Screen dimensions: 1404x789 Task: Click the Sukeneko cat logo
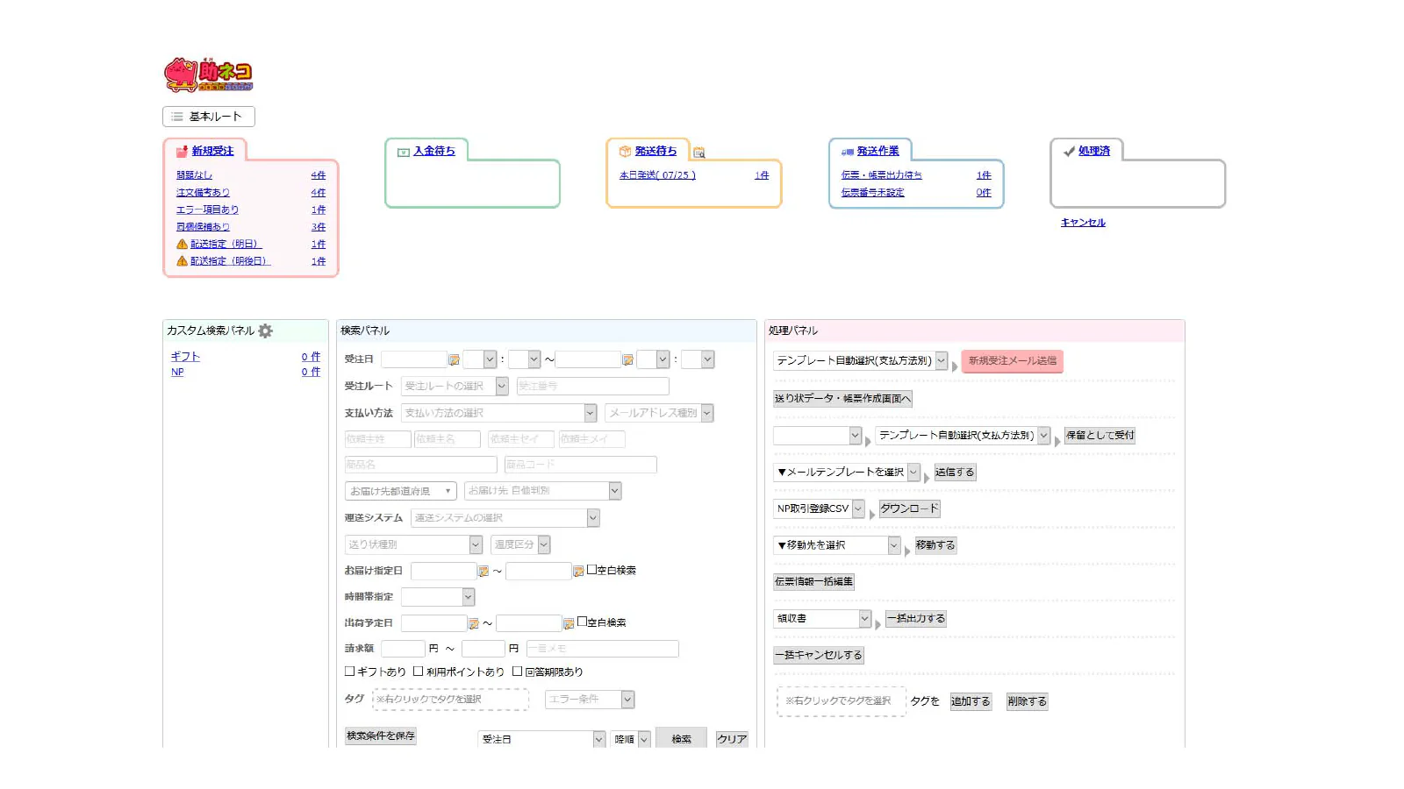coord(208,75)
